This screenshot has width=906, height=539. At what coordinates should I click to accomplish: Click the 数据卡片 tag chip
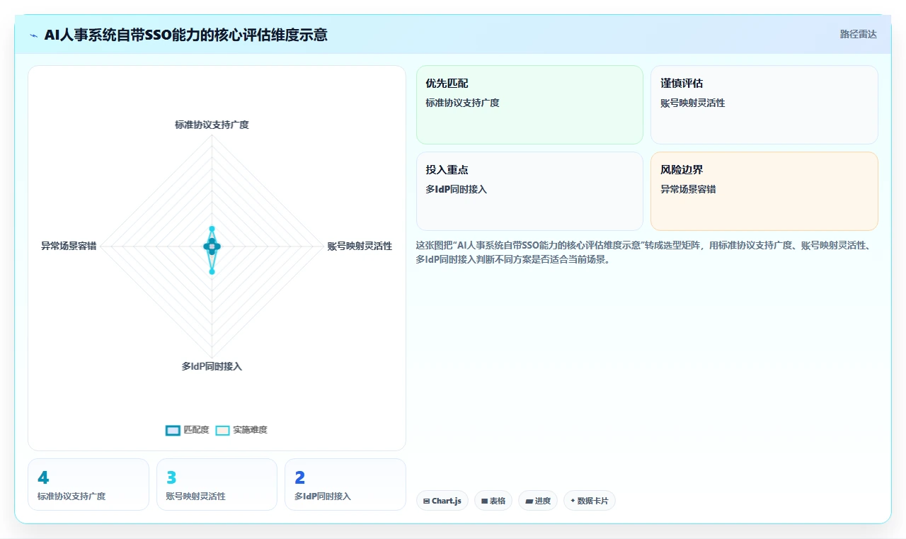(590, 501)
